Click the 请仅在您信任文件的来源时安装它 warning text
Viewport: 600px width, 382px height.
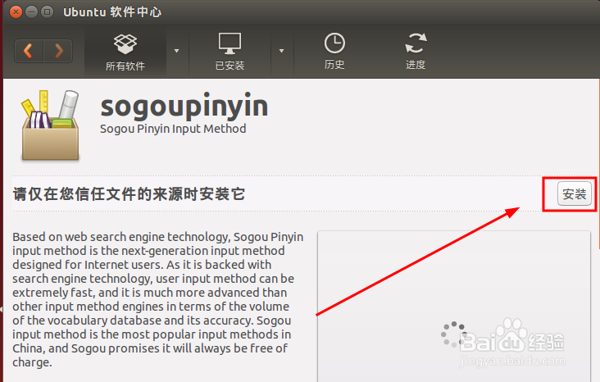(129, 194)
